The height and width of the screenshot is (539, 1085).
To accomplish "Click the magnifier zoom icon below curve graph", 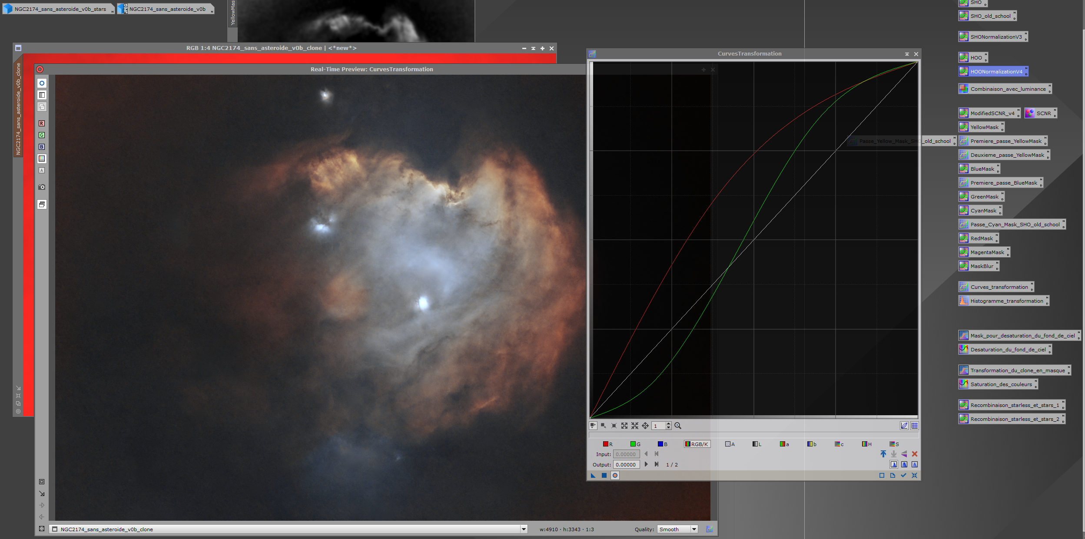I will pyautogui.click(x=678, y=426).
